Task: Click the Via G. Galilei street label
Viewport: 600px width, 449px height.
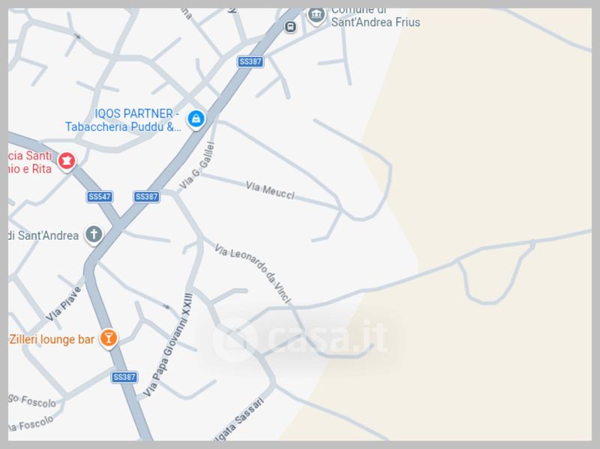Action: coord(197,166)
